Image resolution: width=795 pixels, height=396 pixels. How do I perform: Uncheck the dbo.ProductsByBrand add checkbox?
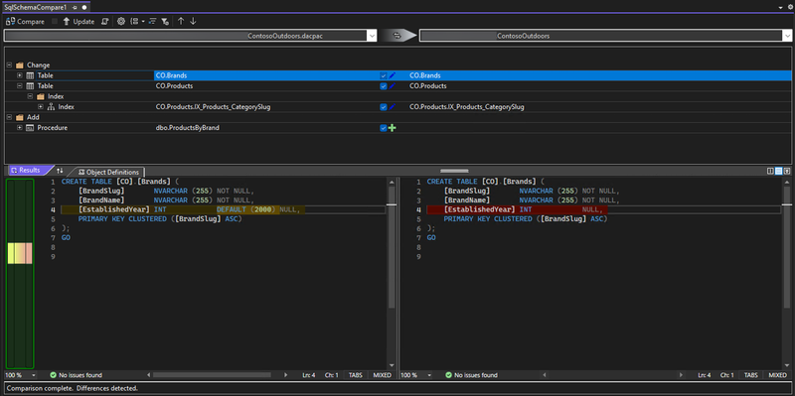384,128
